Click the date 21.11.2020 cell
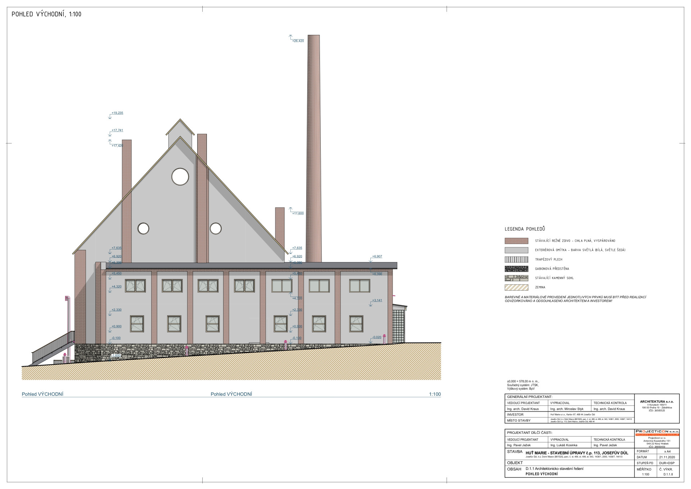This screenshot has width=691, height=489. 667,457
